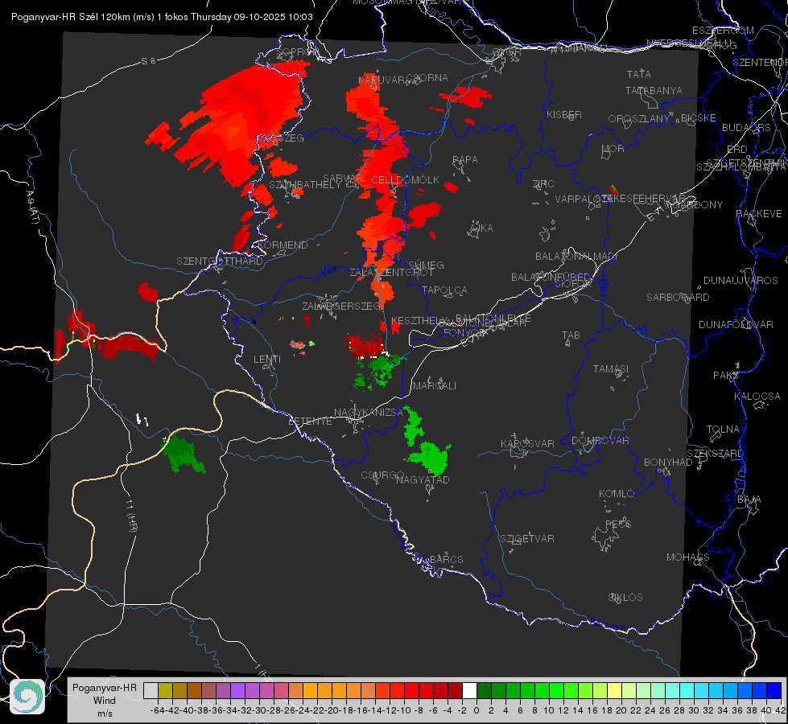
Task: Click the AJKA city label
Action: pos(481,228)
